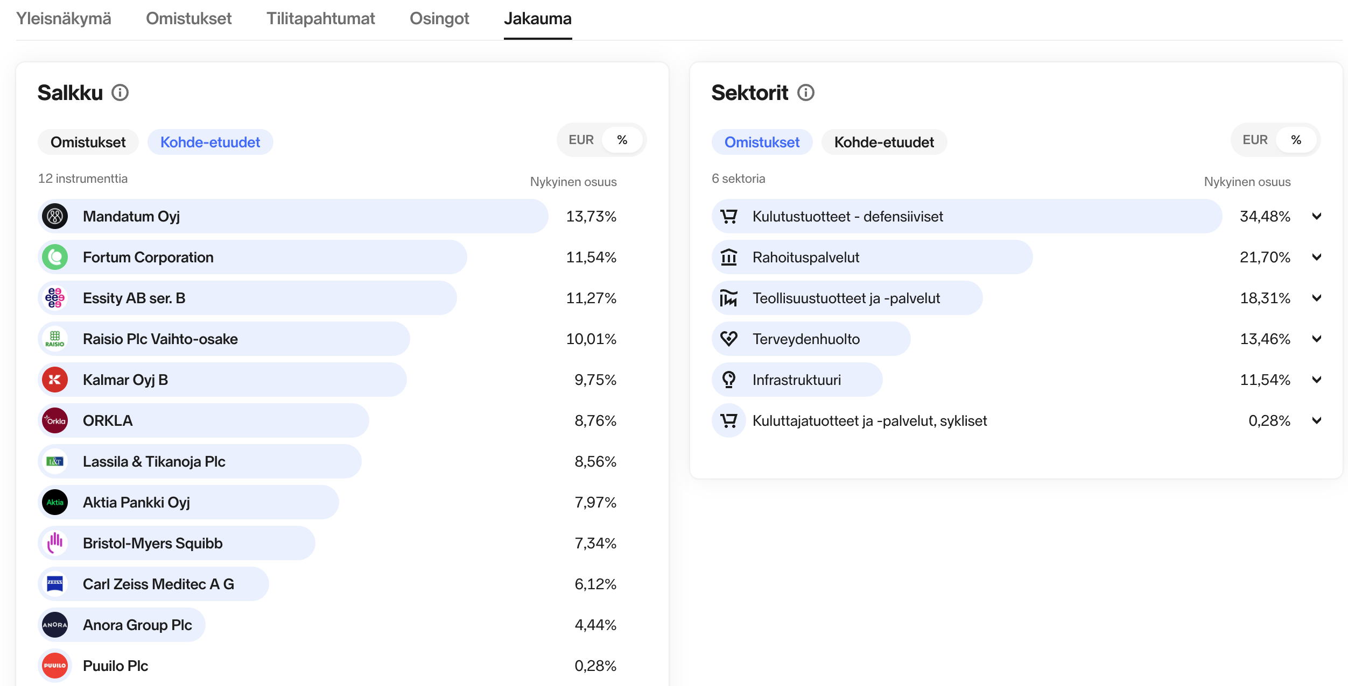This screenshot has width=1348, height=686.
Task: Click the Bristol-Myers Squibb holding row
Action: pyautogui.click(x=178, y=543)
